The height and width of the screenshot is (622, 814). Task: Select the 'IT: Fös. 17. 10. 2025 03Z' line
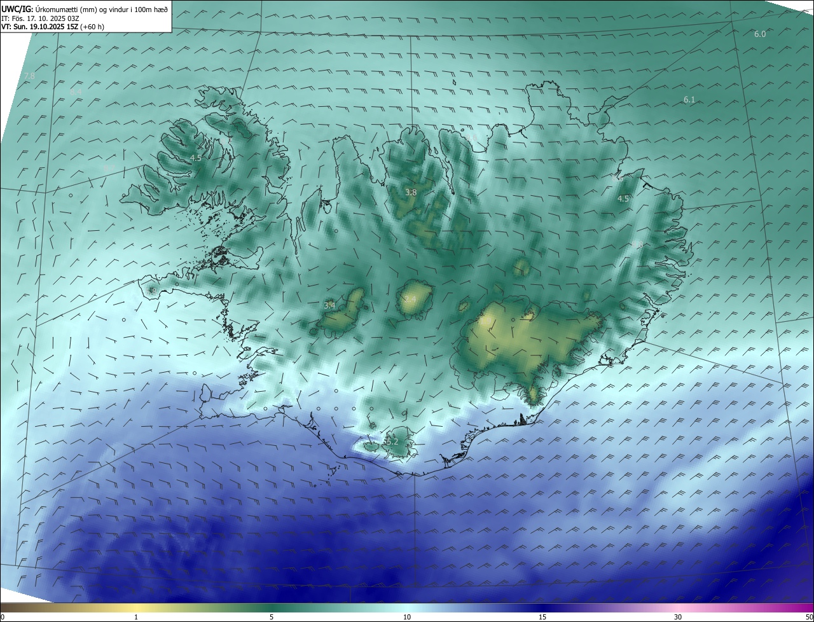40,18
